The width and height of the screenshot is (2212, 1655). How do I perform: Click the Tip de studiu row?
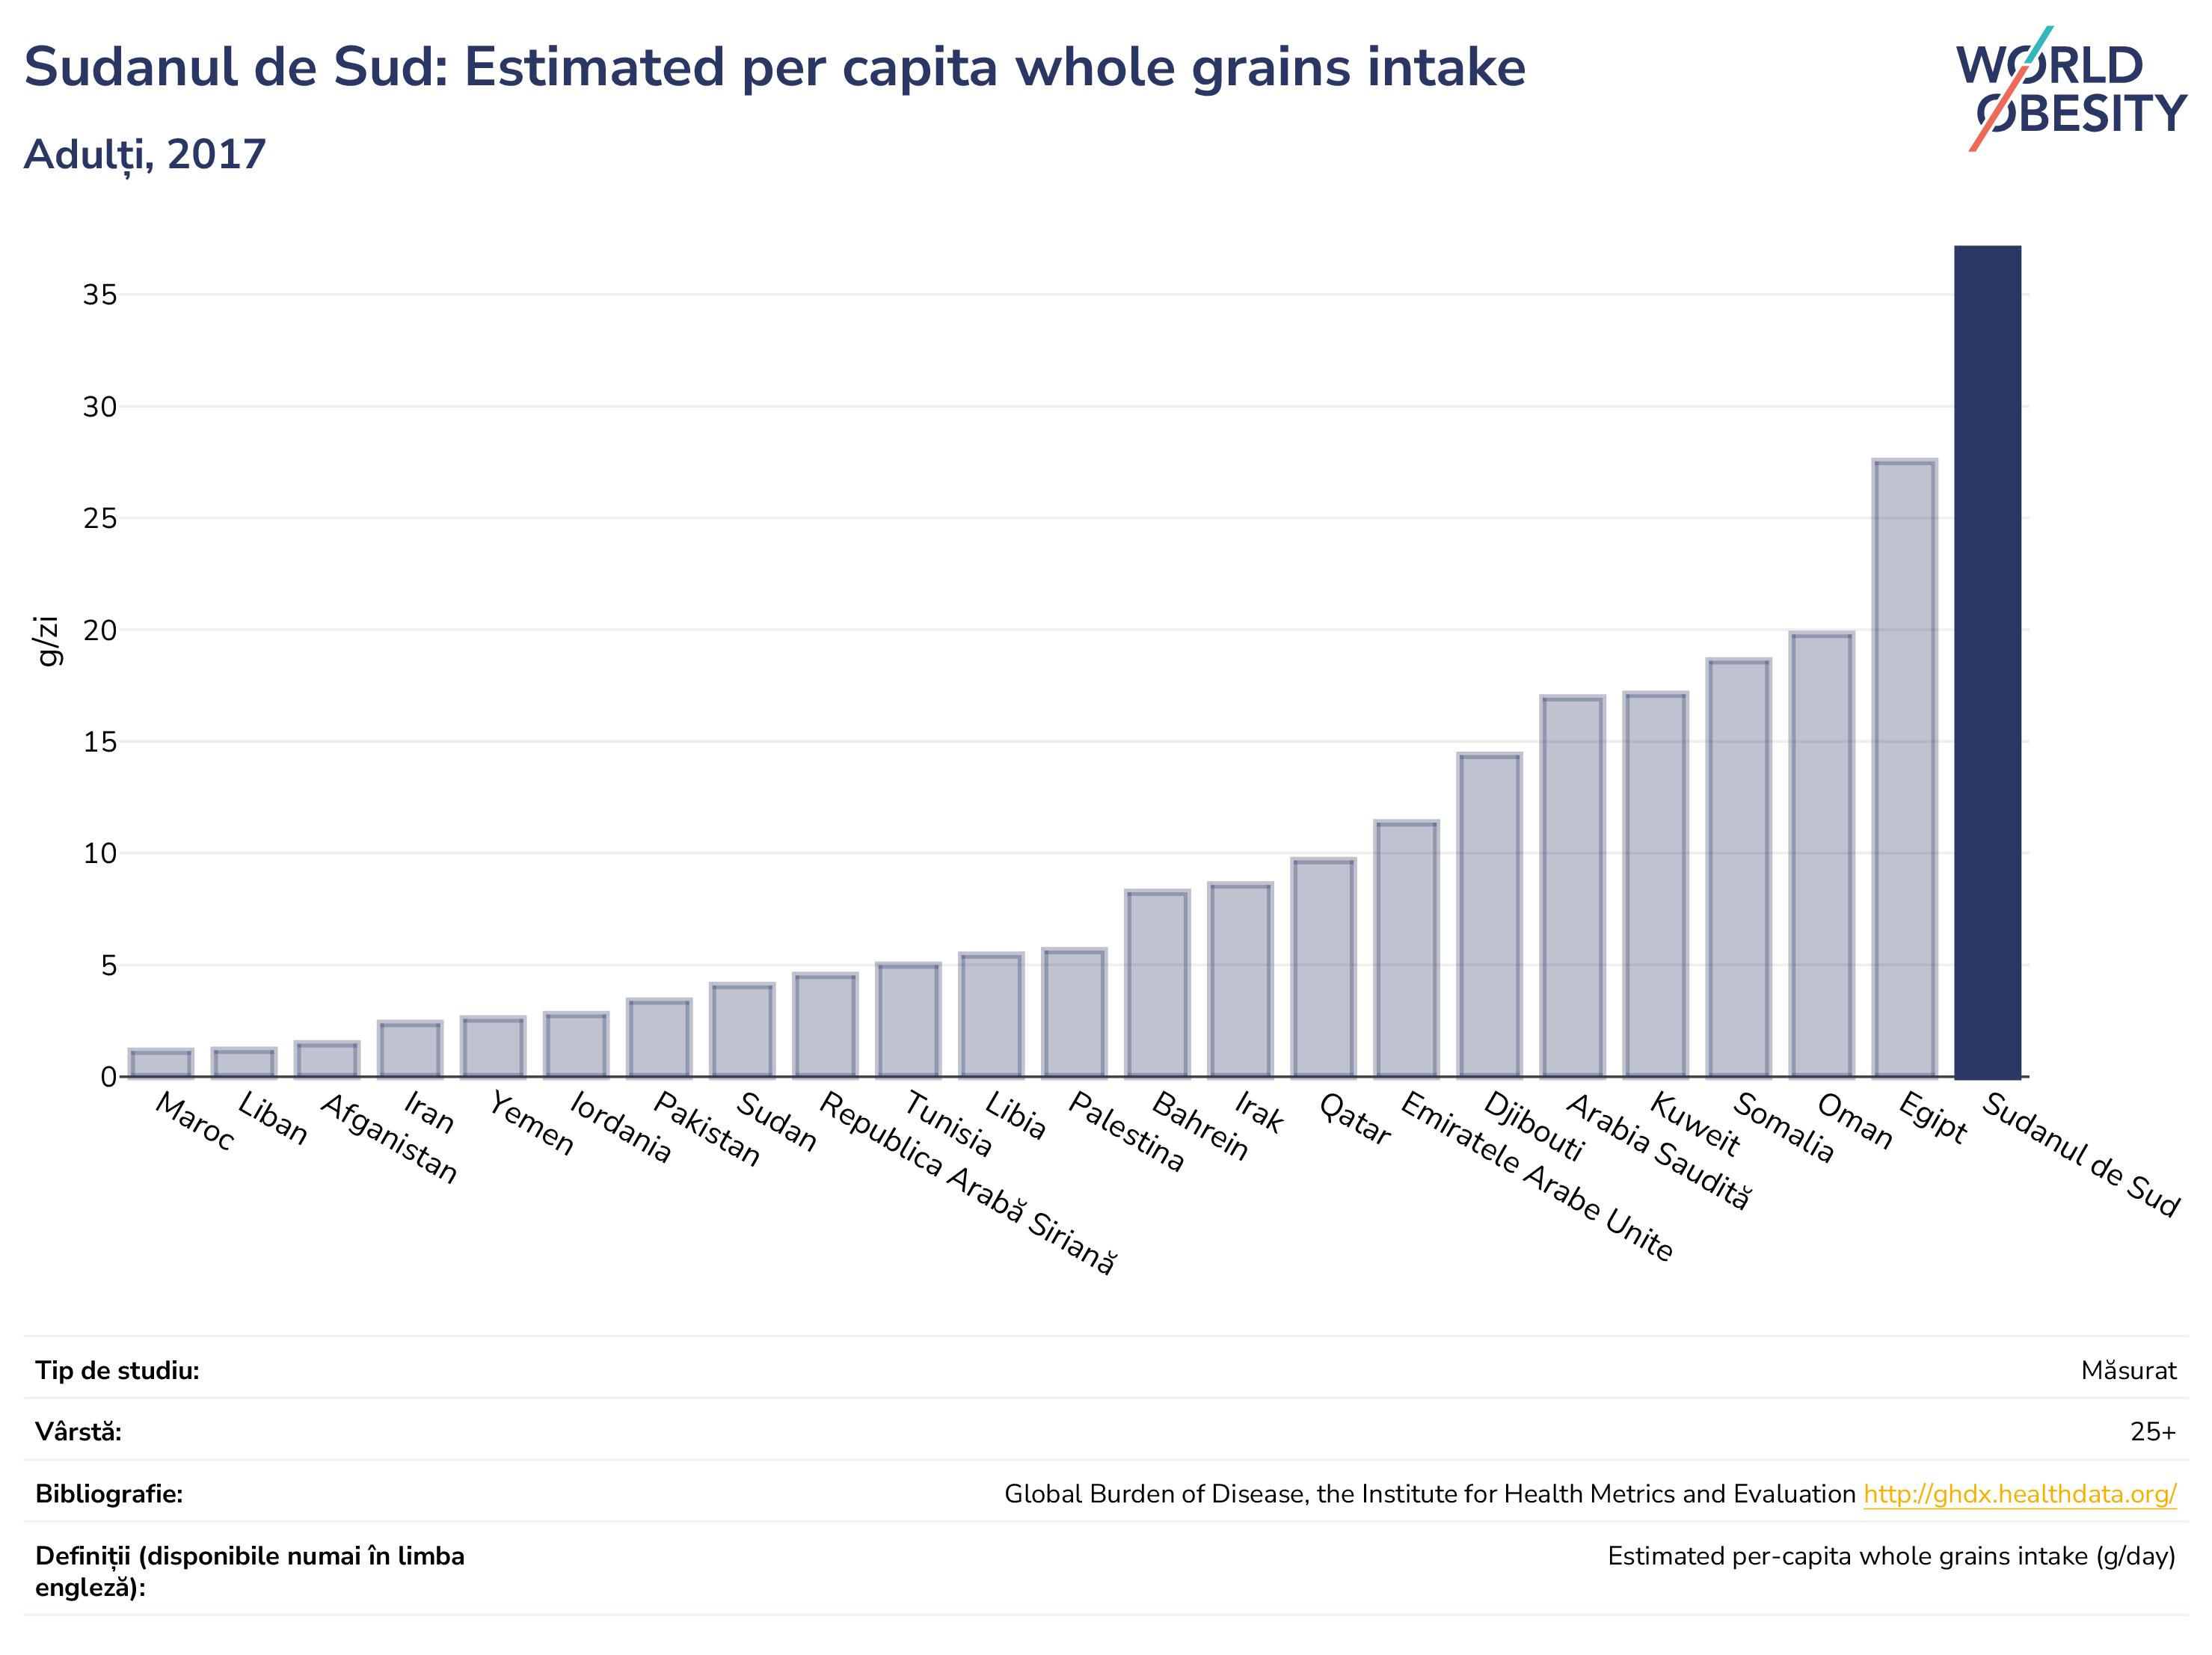[x=1106, y=1370]
